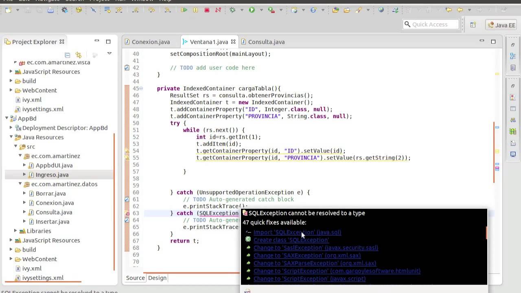The height and width of the screenshot is (293, 521).
Task: Click the error marker on line 63
Action: [x=127, y=213]
